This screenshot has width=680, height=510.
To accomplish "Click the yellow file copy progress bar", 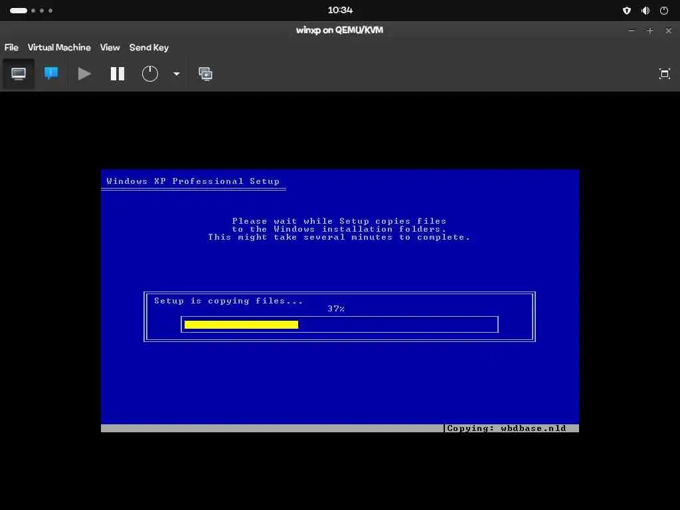I will pos(241,324).
